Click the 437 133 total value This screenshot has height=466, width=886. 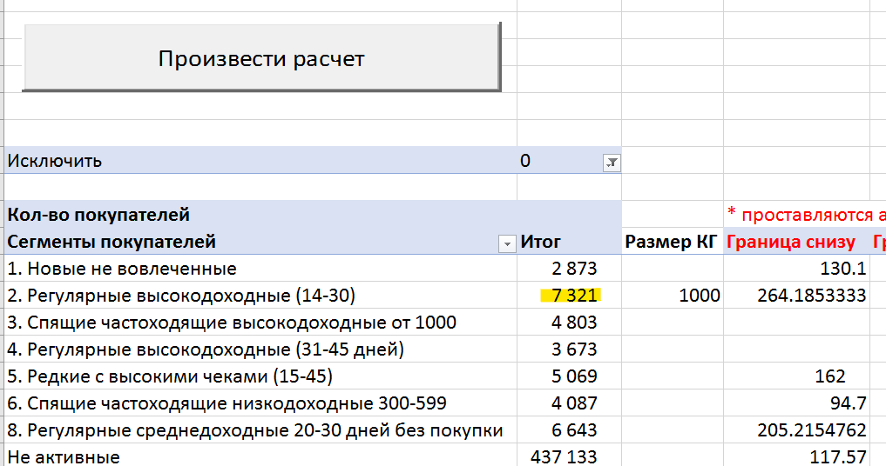click(x=564, y=456)
